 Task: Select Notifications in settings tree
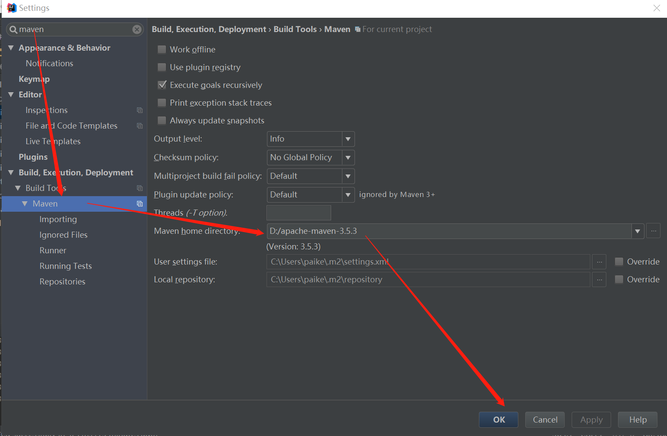tap(49, 63)
